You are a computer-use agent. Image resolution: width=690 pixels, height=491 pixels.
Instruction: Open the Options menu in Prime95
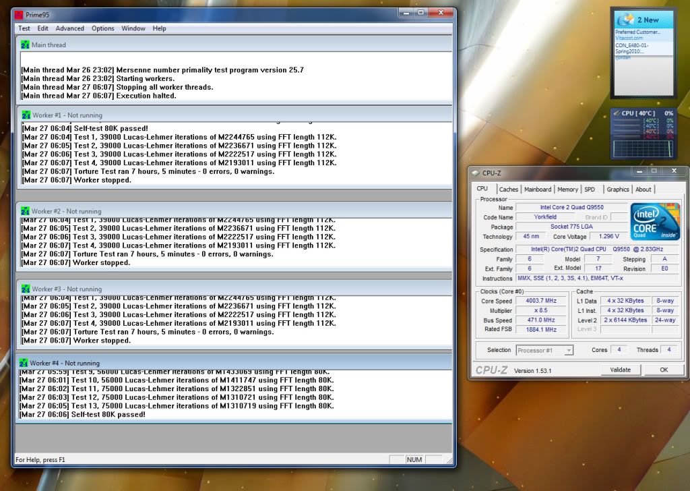coord(102,28)
